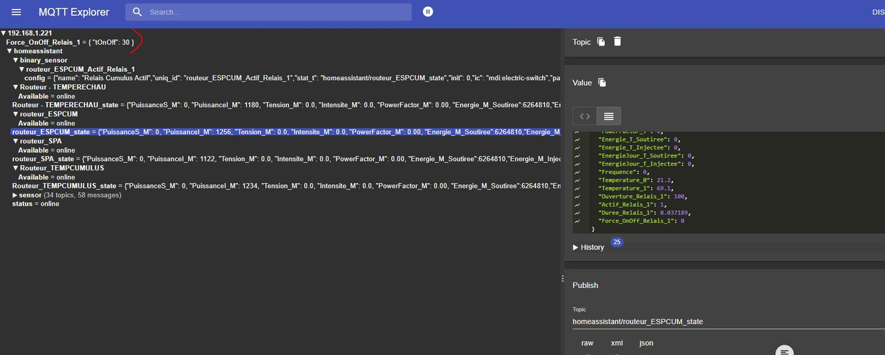This screenshot has width=885, height=355.
Task: Copy the topic path to clipboard
Action: pyautogui.click(x=601, y=41)
